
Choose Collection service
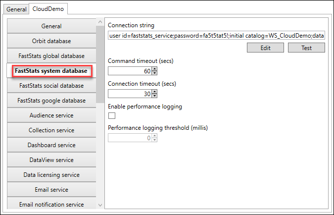coord(51,130)
